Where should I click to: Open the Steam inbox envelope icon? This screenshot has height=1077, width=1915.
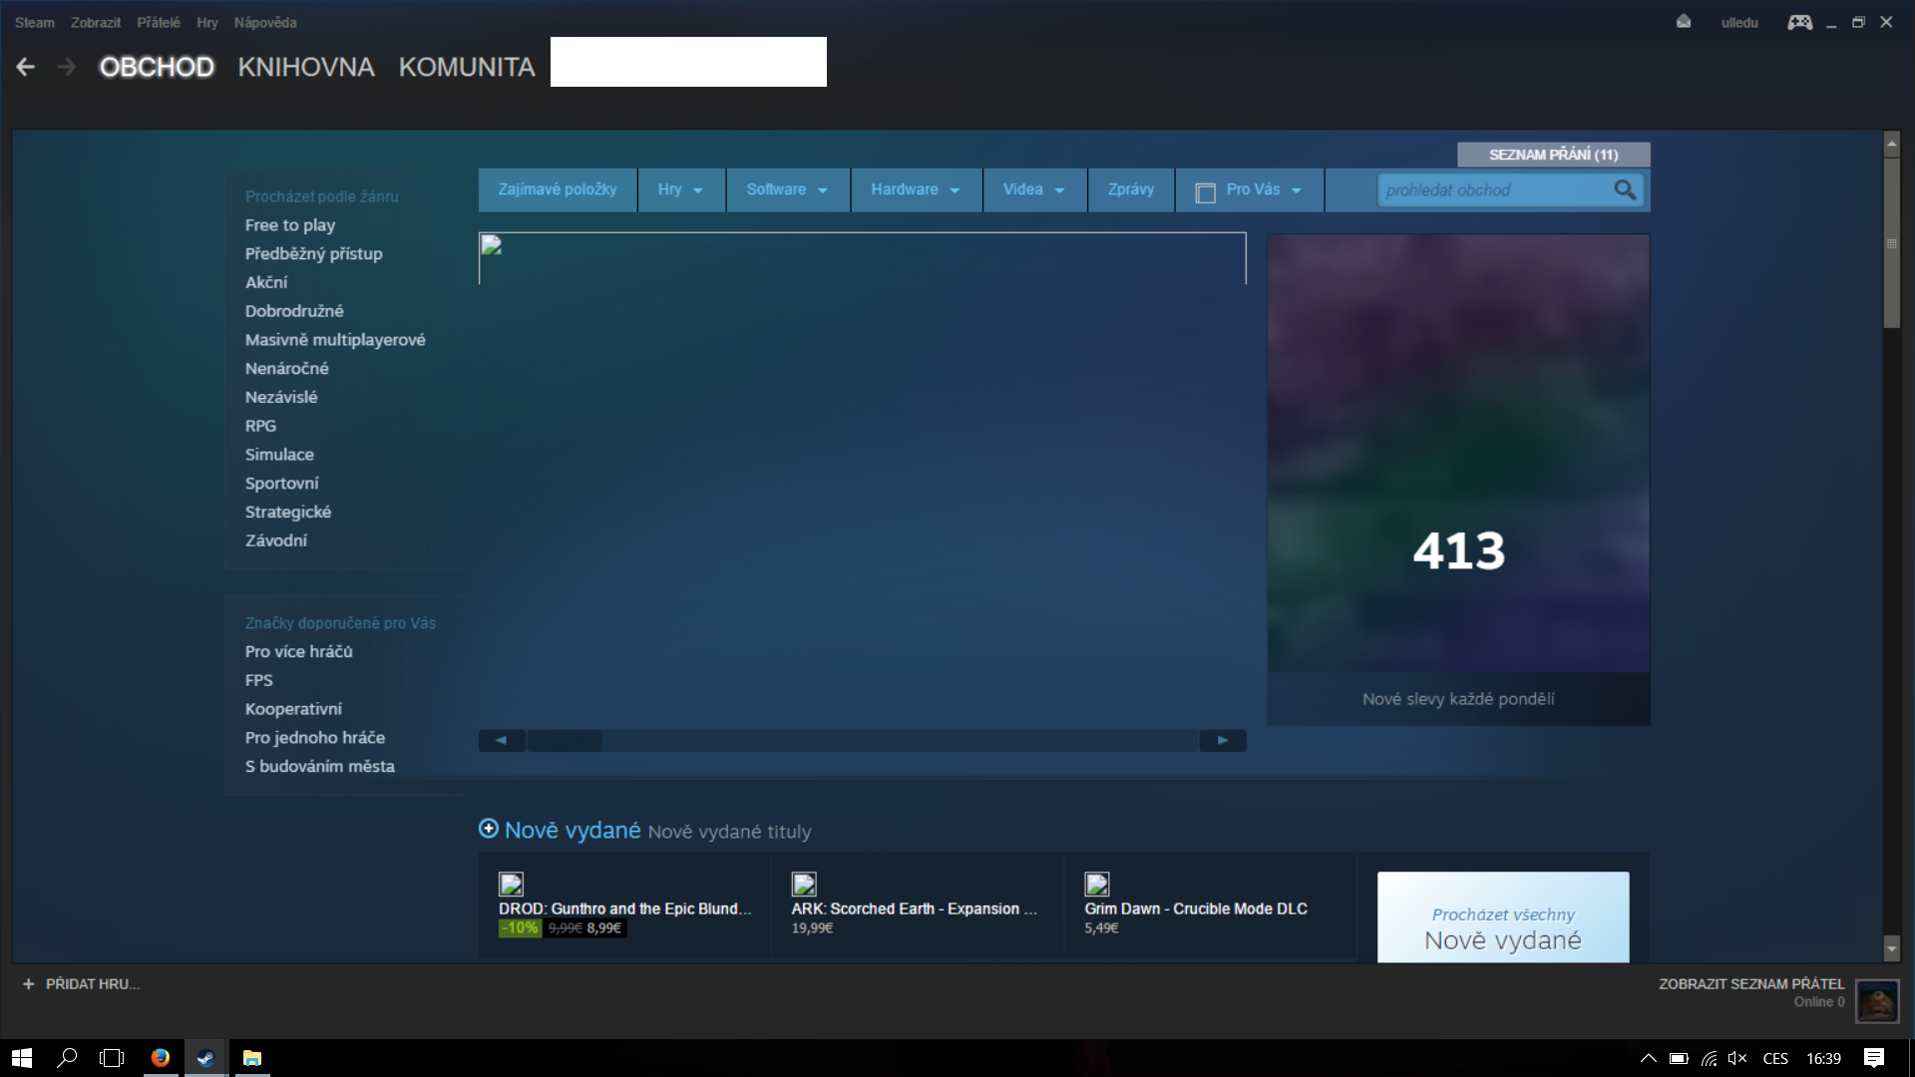1684,22
